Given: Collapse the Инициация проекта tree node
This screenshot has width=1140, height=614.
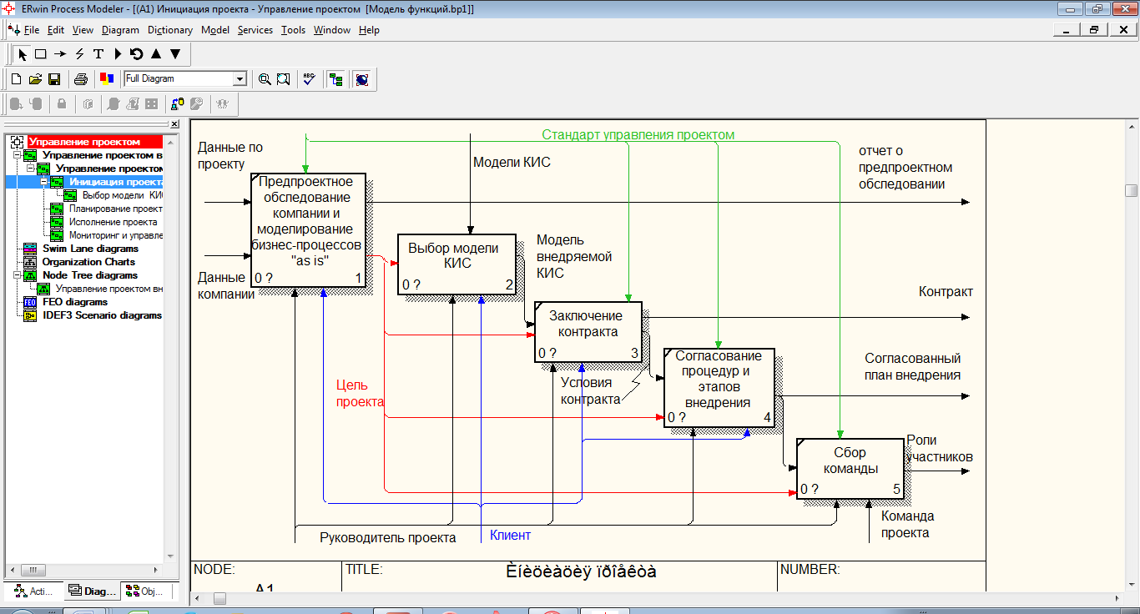Looking at the screenshot, I should [44, 182].
